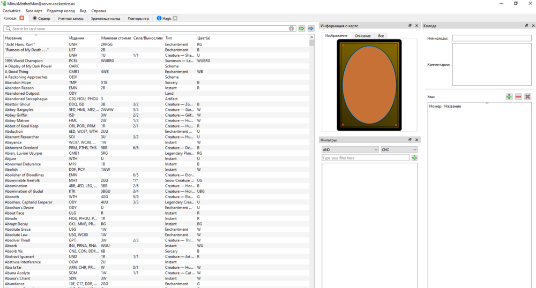The image size is (536, 288).
Task: Click the search syntax help info icon
Action: 292,28
